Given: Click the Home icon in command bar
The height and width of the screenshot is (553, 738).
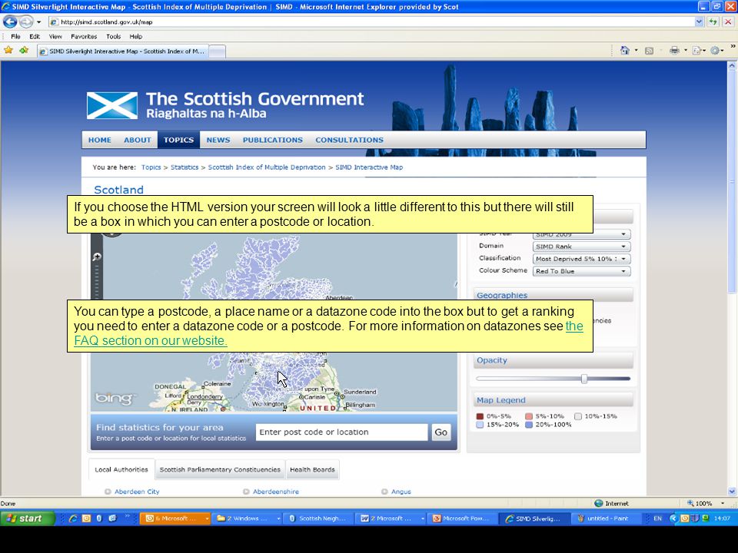Looking at the screenshot, I should click(624, 51).
